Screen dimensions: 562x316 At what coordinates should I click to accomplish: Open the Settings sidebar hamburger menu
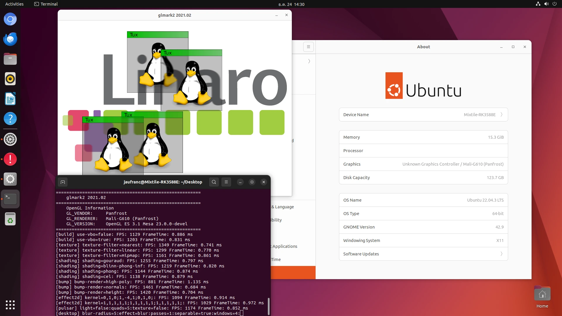309,47
